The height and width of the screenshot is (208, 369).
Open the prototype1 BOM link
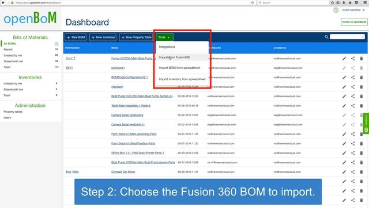pos(118,68)
